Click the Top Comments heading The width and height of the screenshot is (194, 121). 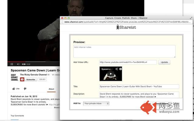tap(17, 116)
